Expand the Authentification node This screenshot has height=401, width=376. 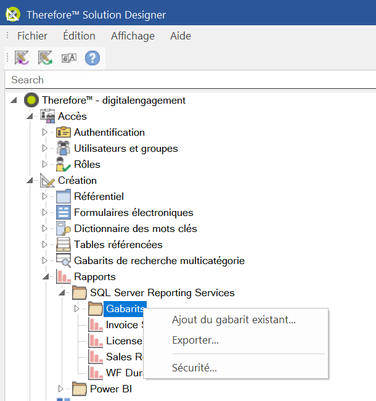click(45, 132)
